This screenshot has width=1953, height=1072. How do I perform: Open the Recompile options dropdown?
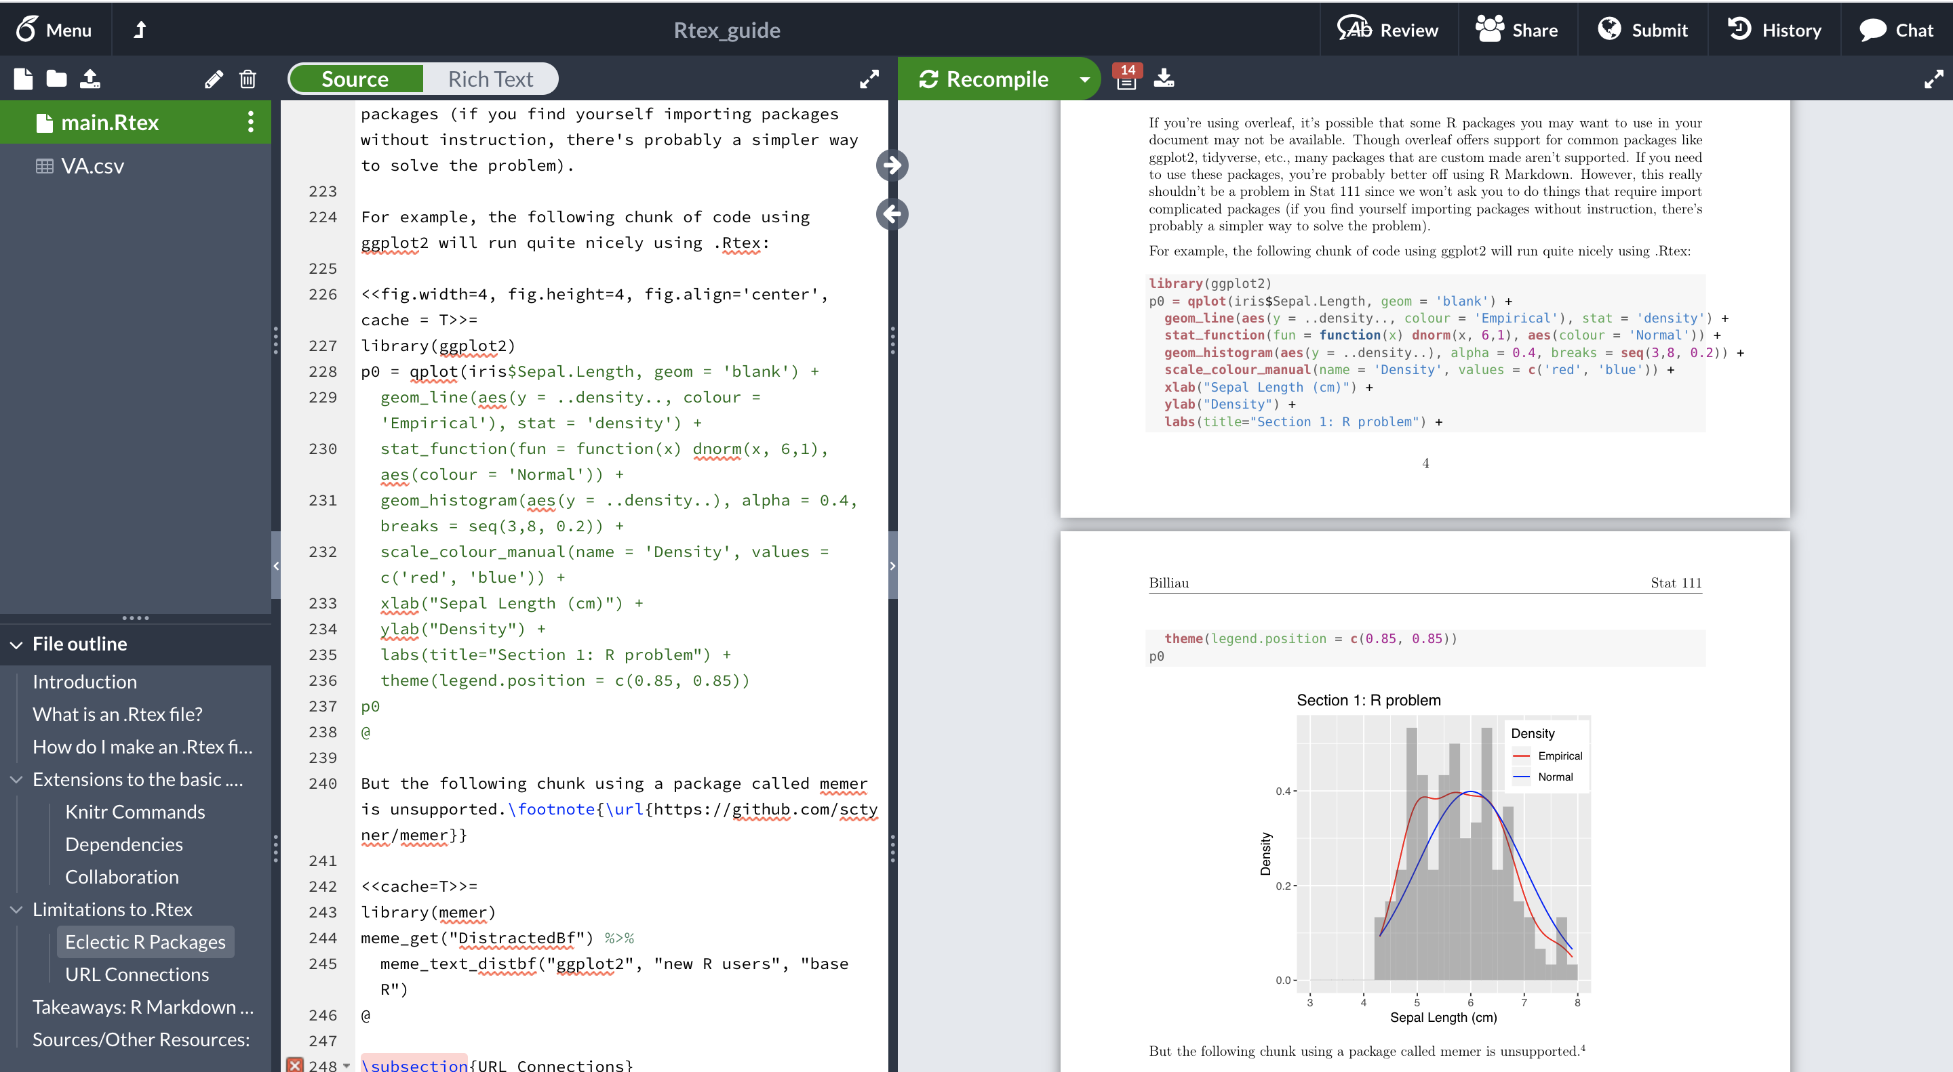click(1084, 78)
